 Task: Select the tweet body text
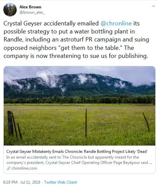(76, 39)
